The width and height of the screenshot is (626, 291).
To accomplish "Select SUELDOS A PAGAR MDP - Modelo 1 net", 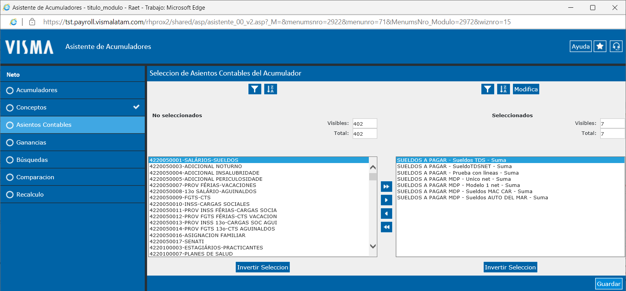I will [x=510, y=185].
